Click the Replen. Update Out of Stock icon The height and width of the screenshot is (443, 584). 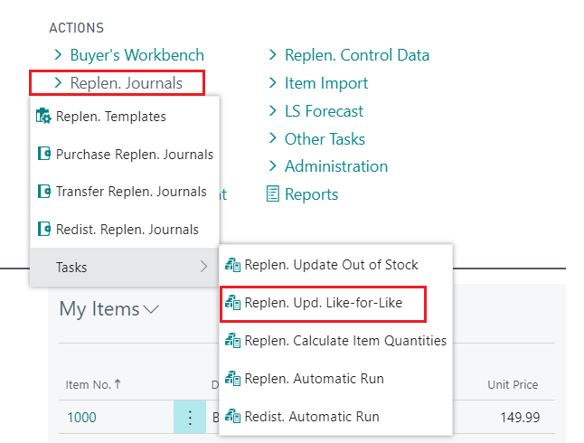(x=232, y=265)
